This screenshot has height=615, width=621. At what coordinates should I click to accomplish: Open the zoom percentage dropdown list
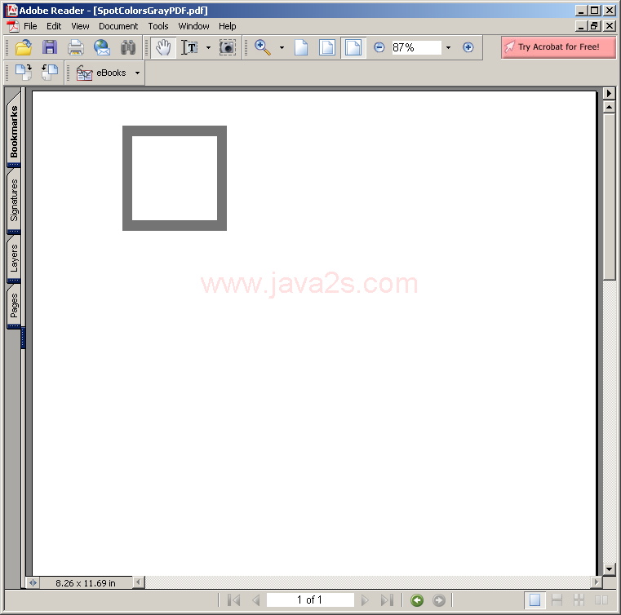(448, 47)
